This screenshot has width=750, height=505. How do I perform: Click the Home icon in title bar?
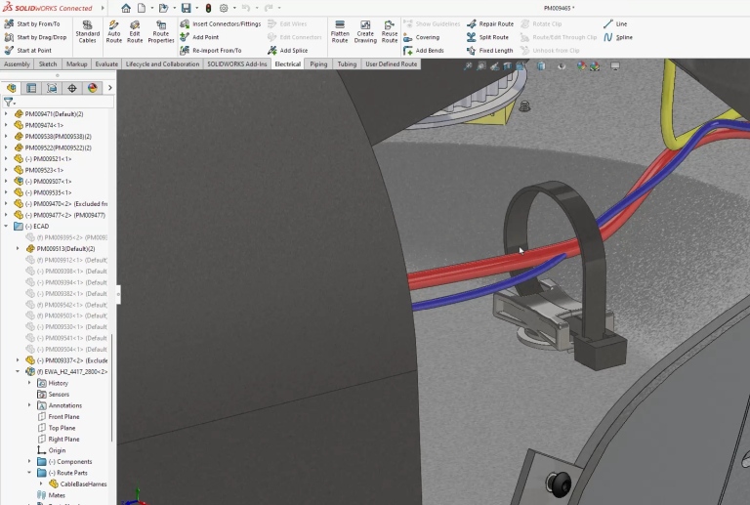[x=126, y=8]
